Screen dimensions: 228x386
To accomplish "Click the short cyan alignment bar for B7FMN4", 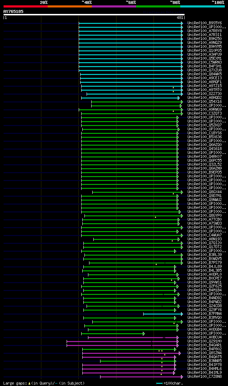I will point(163,314).
